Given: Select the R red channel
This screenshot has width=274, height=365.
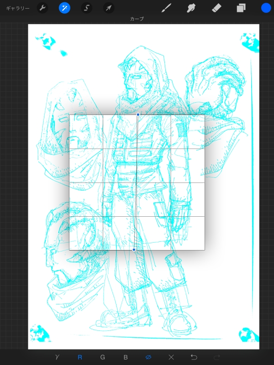Looking at the screenshot, I should click(80, 357).
